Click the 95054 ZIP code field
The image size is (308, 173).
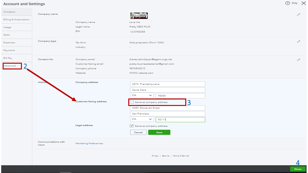pyautogui.click(x=180, y=96)
